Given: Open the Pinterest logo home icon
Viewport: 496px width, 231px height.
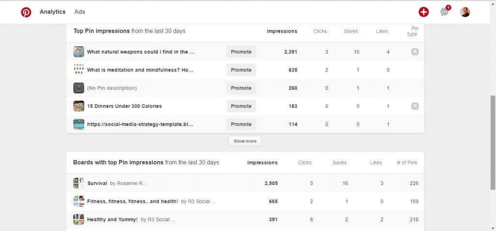Looking at the screenshot, I should (x=26, y=12).
